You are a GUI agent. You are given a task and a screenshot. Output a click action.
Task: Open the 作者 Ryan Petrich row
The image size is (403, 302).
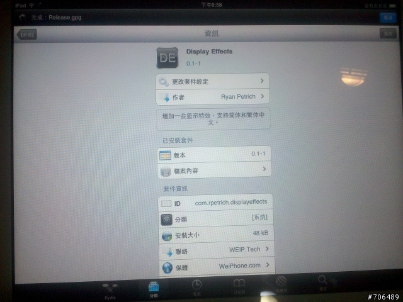click(x=213, y=97)
